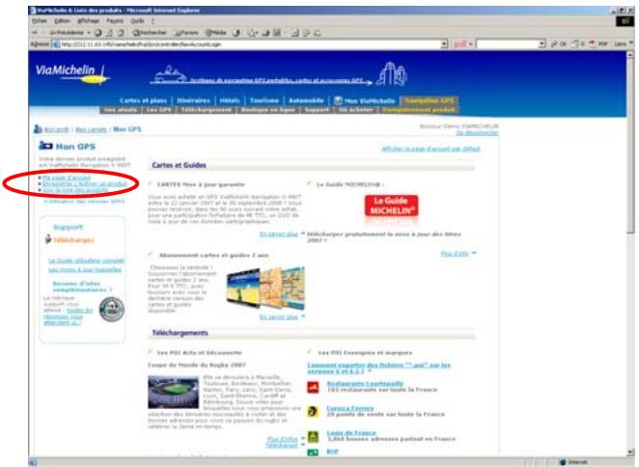The height and width of the screenshot is (467, 639).
Task: Click the Se déconnecter link
Action: (x=477, y=133)
